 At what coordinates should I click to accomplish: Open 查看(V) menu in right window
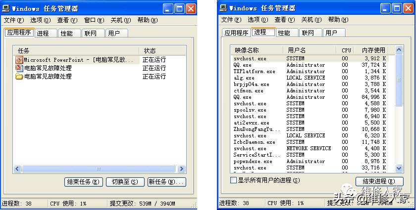point(284,20)
